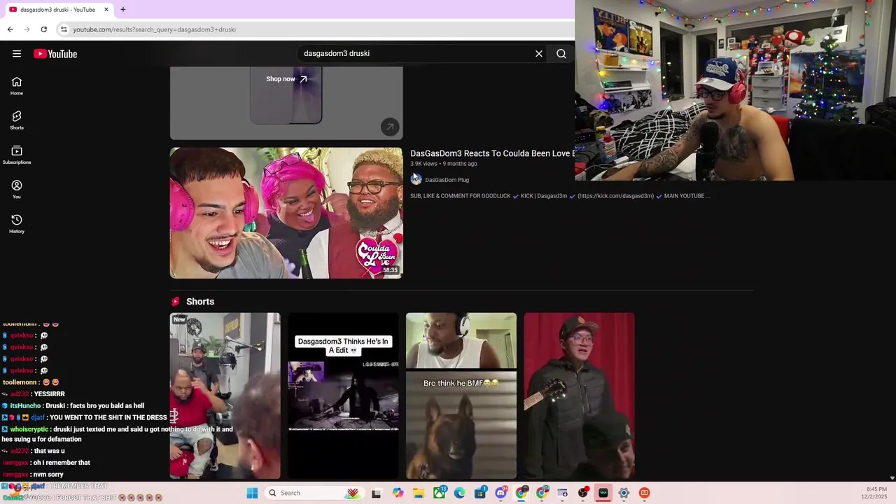This screenshot has width=896, height=504.
Task: Click the browser address bar URL
Action: pos(155,29)
